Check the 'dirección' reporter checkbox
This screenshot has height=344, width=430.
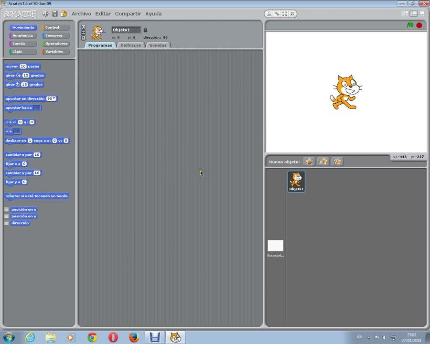(x=6, y=223)
